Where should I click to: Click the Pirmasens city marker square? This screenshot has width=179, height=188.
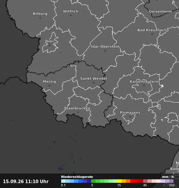(x=130, y=117)
